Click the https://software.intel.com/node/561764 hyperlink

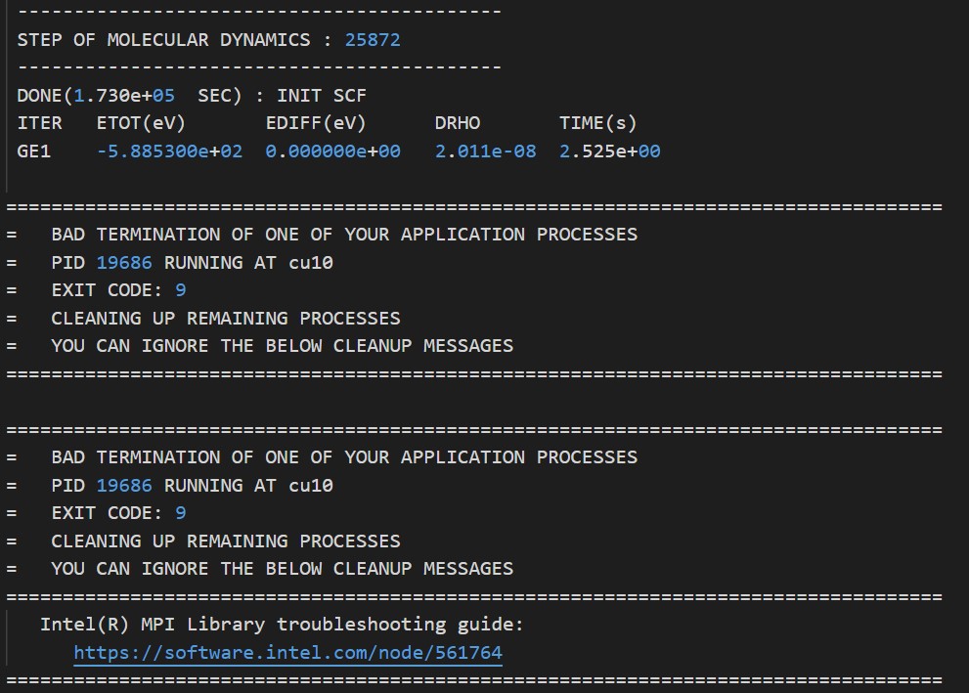click(x=286, y=652)
